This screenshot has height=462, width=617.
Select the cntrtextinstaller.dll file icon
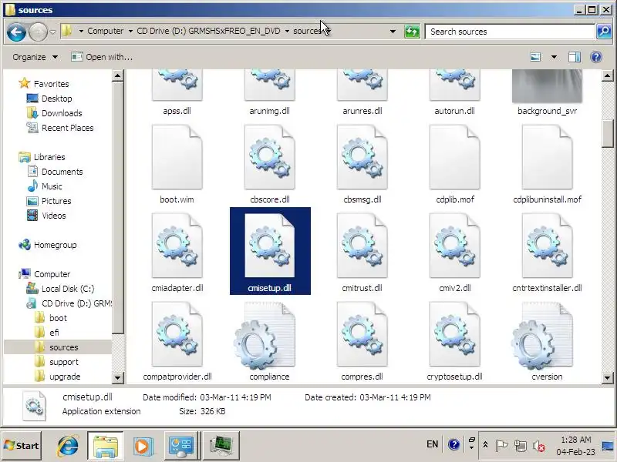(547, 246)
